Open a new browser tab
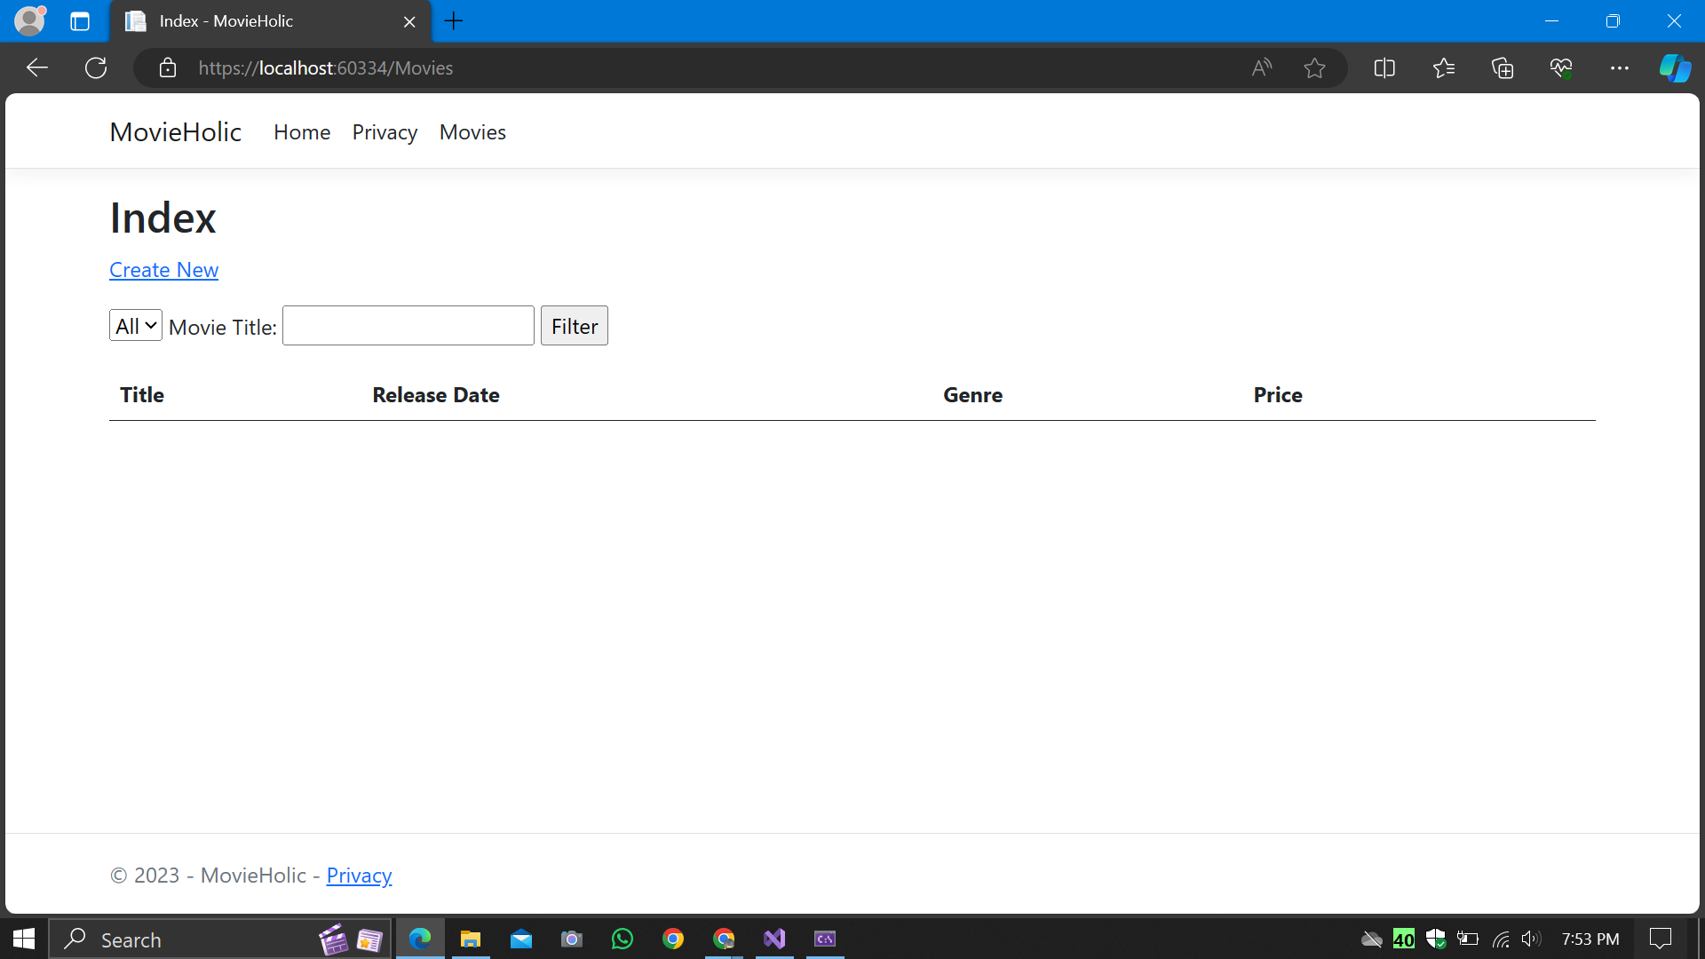1705x959 pixels. point(454,21)
